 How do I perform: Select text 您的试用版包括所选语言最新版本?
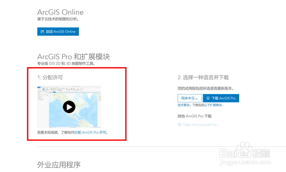point(206,89)
